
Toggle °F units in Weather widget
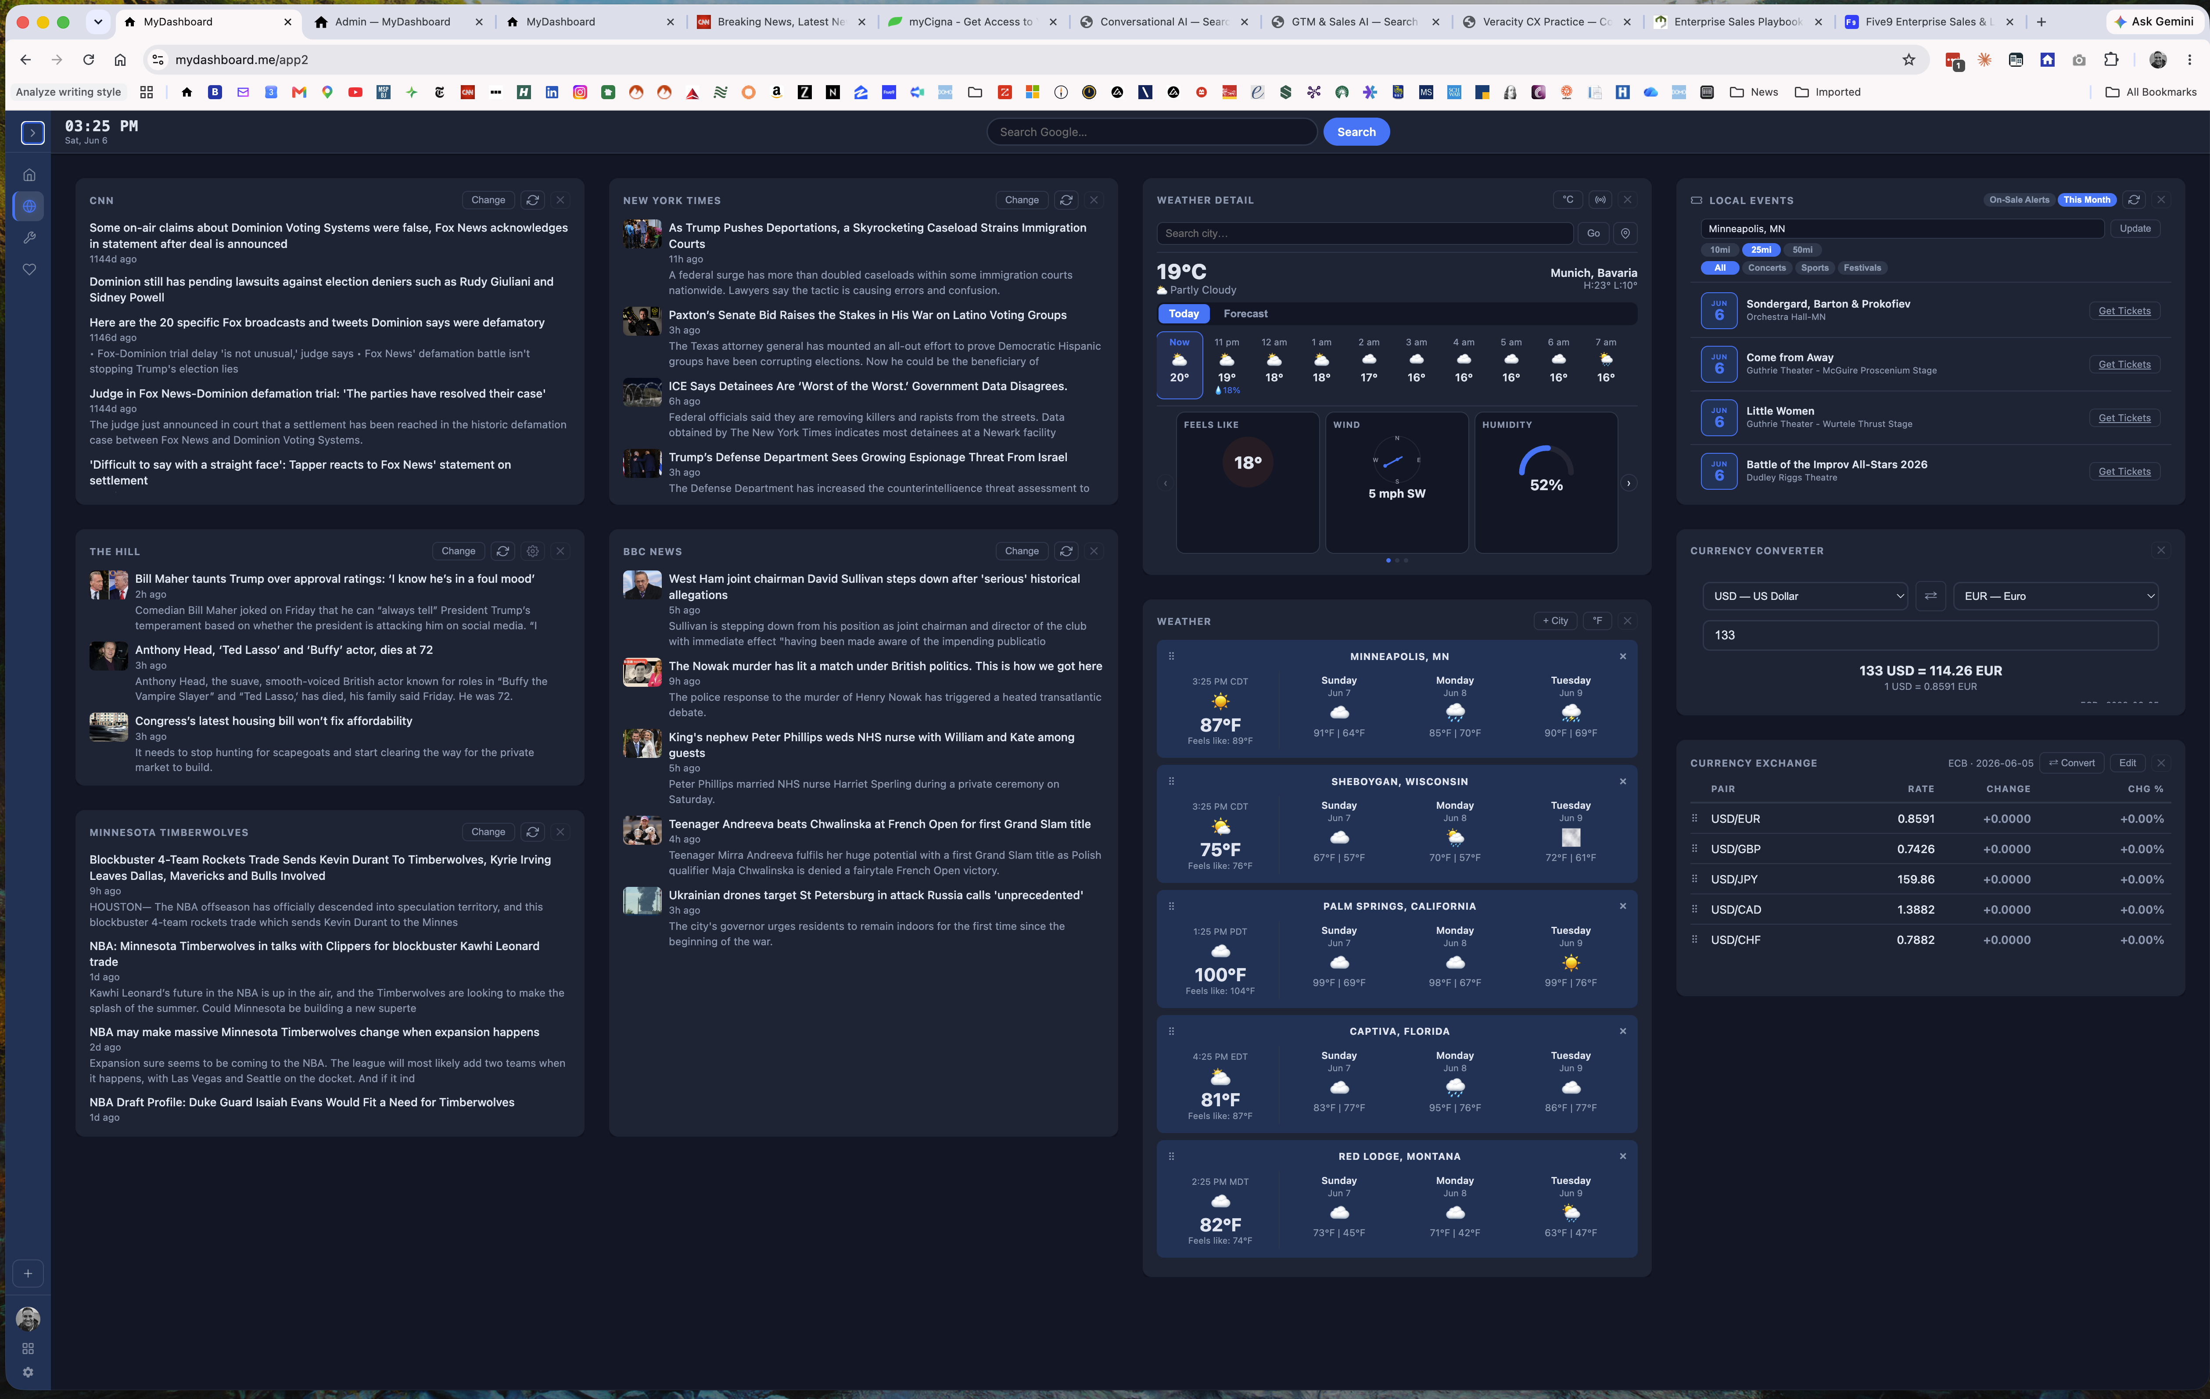(1598, 621)
